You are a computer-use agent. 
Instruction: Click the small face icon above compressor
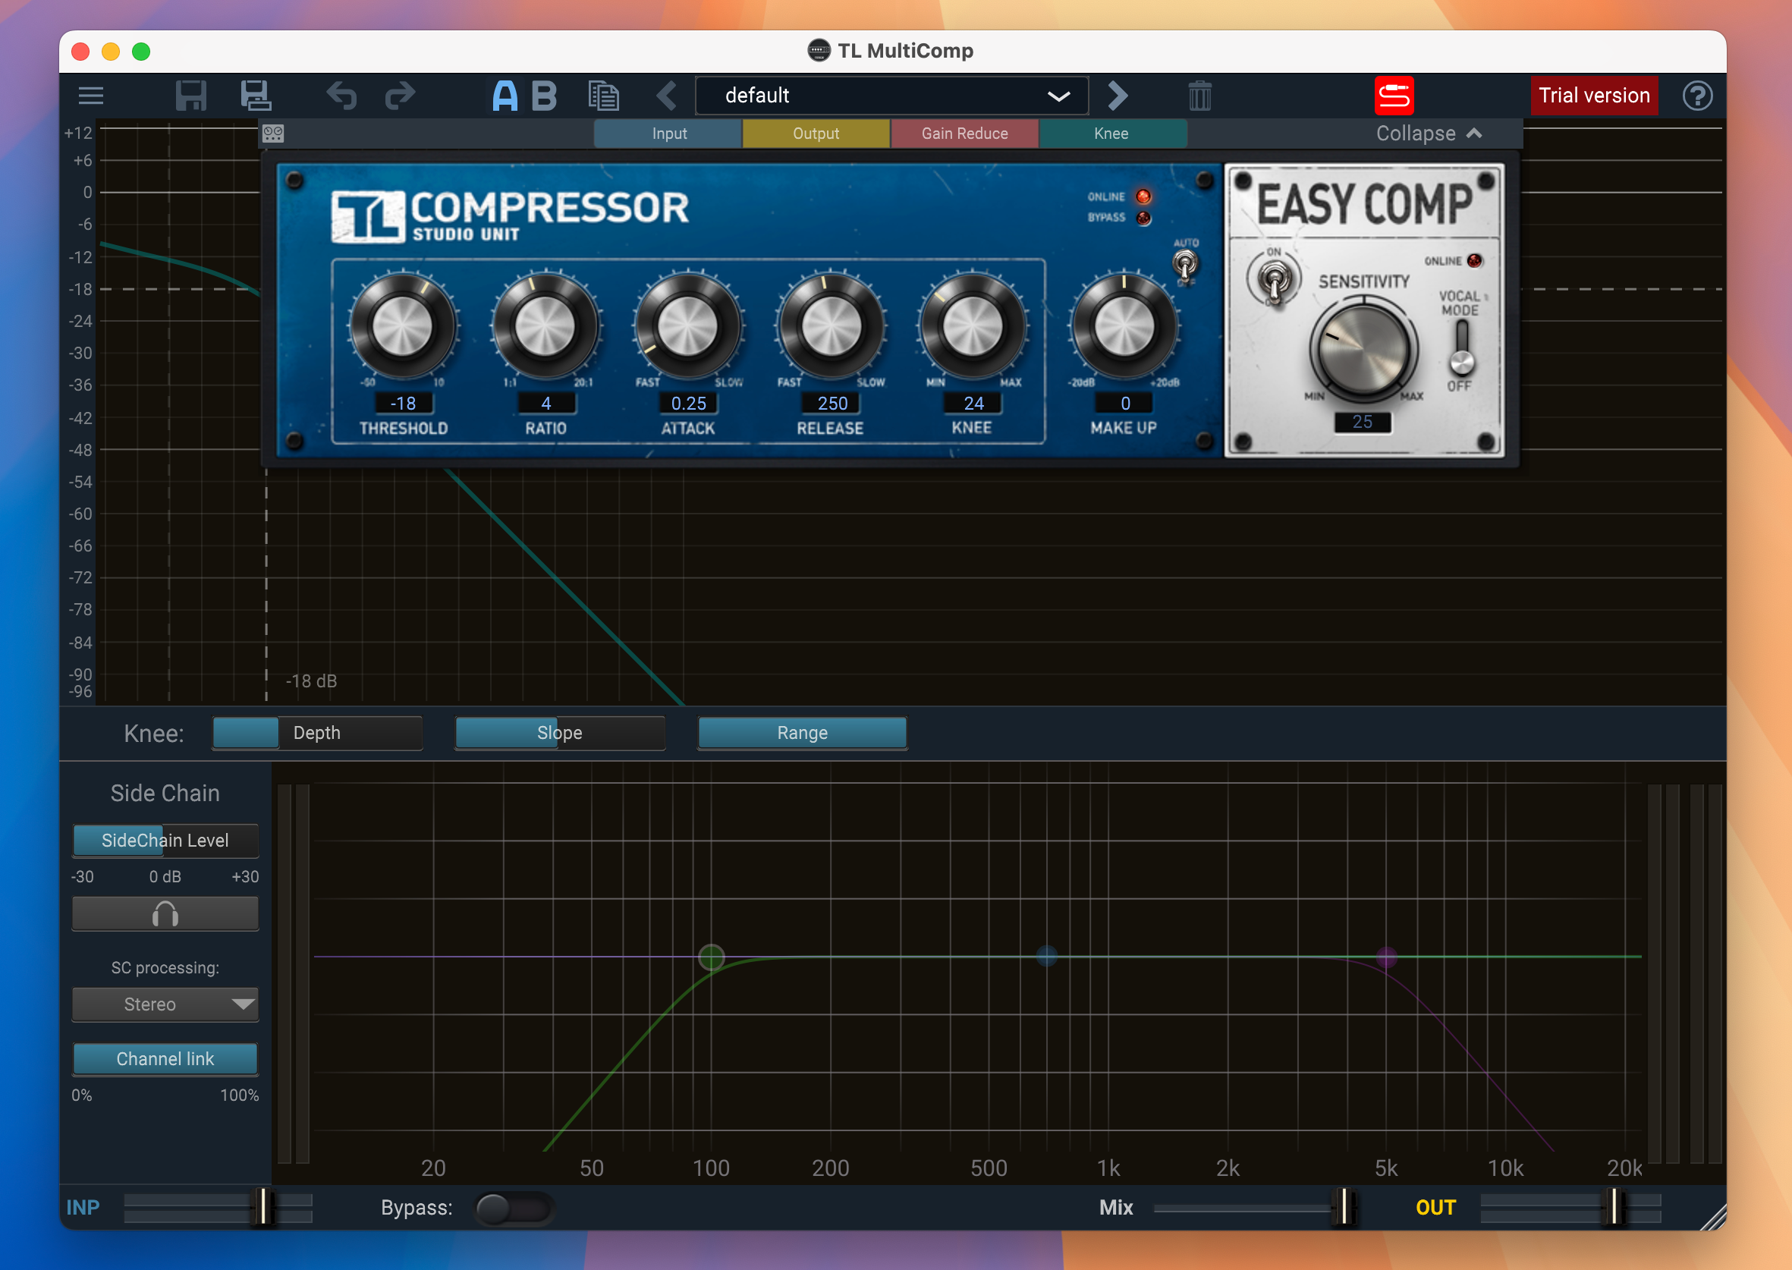(x=273, y=133)
